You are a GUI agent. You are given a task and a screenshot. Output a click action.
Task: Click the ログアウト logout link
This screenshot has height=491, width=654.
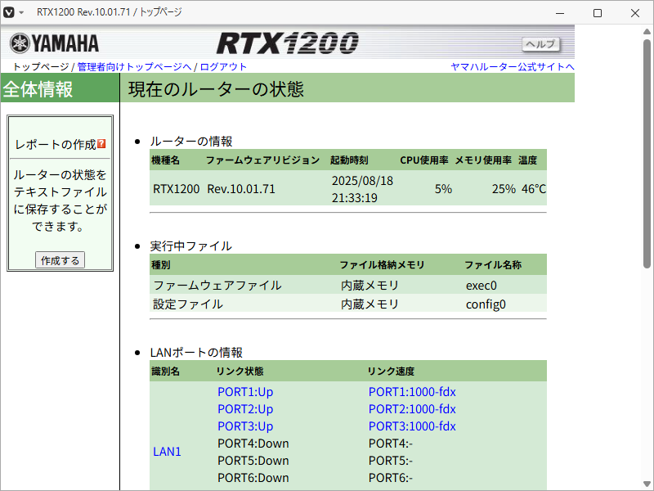tap(223, 67)
